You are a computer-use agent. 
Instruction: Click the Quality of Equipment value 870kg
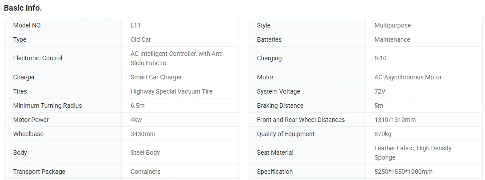pos(383,134)
